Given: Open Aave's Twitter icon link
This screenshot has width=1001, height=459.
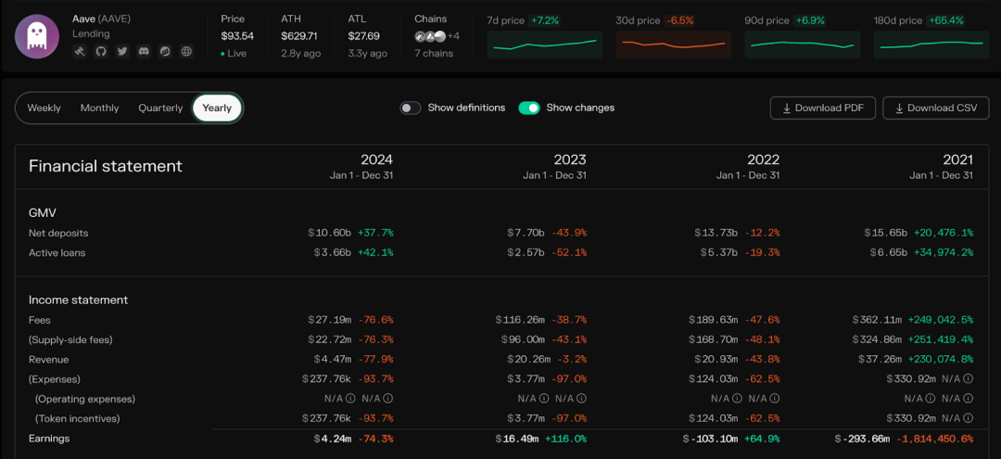Looking at the screenshot, I should point(122,52).
